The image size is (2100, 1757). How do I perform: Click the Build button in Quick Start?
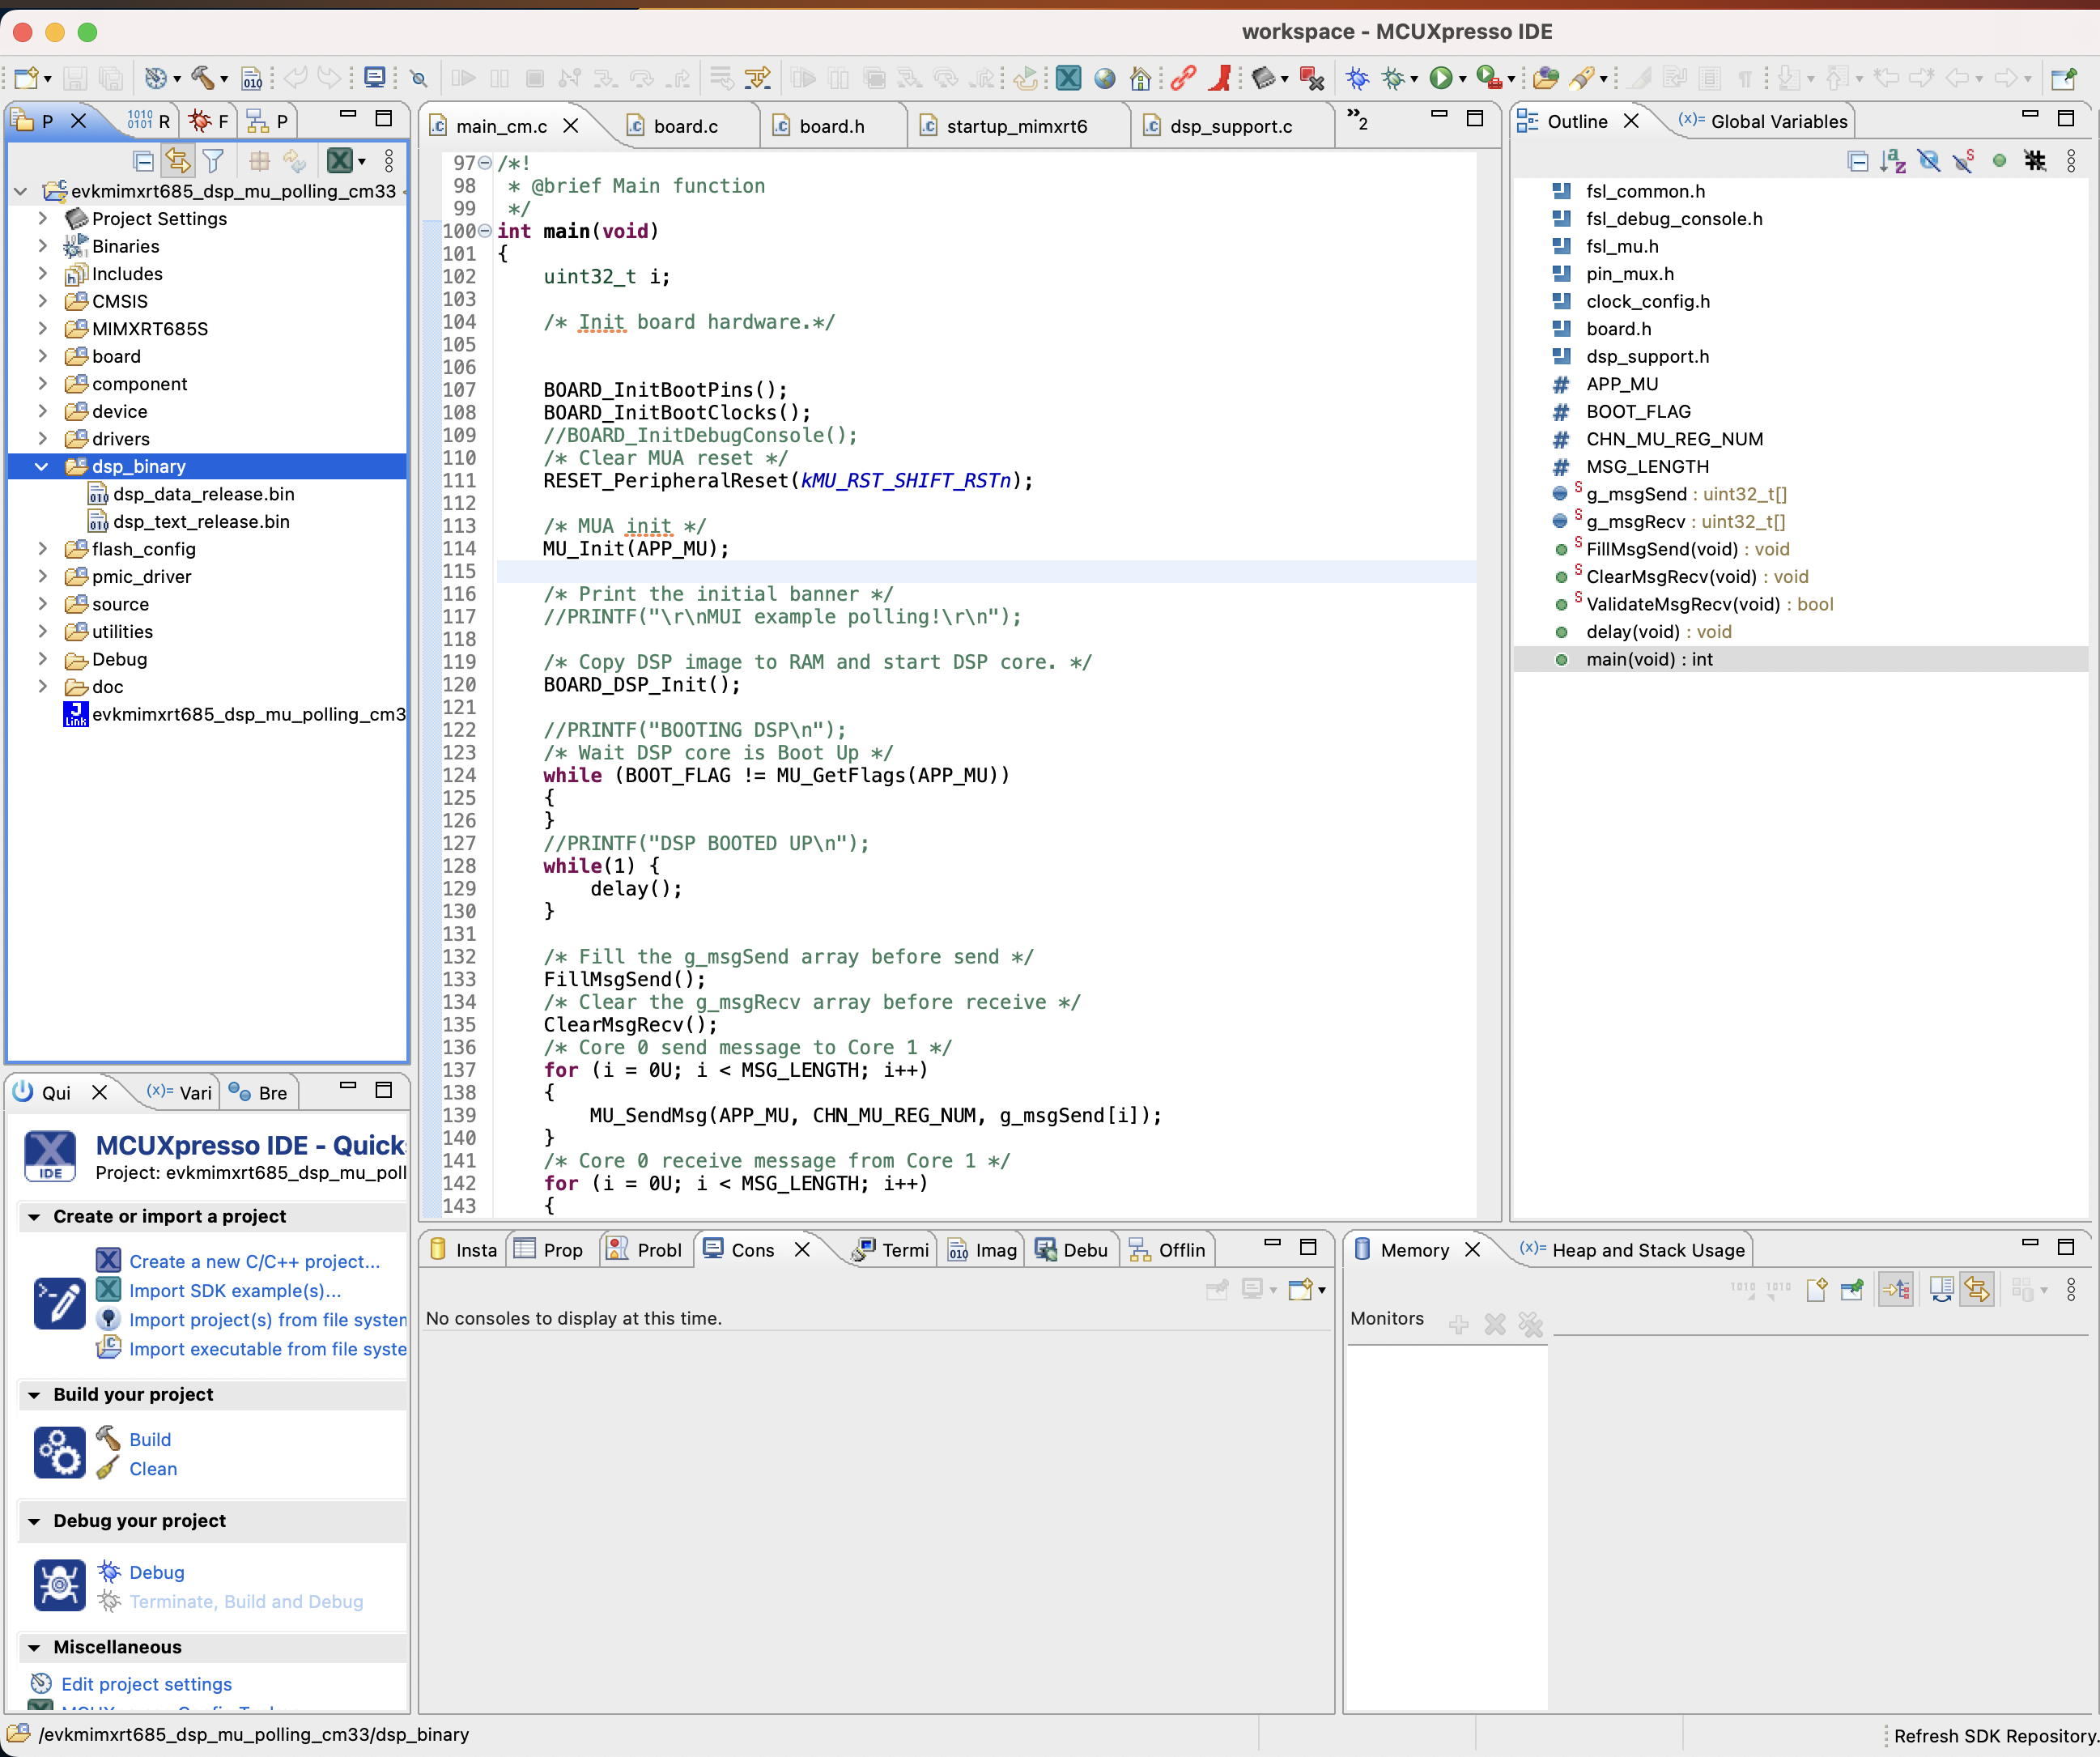150,1440
